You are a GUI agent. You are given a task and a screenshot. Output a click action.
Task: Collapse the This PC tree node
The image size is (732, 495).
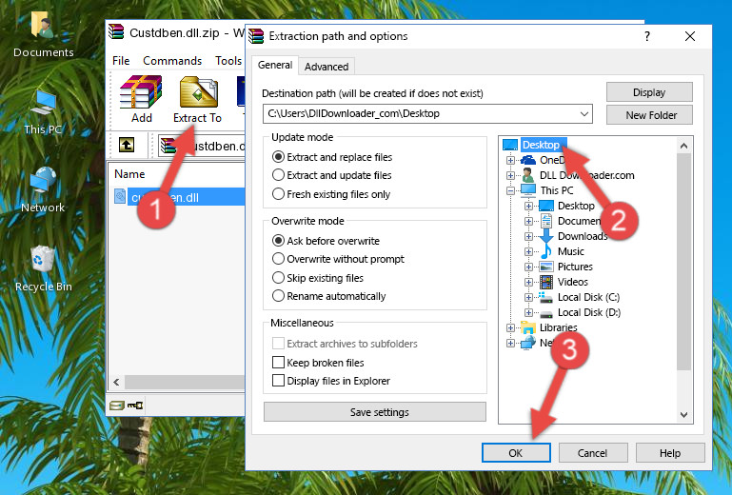[511, 190]
